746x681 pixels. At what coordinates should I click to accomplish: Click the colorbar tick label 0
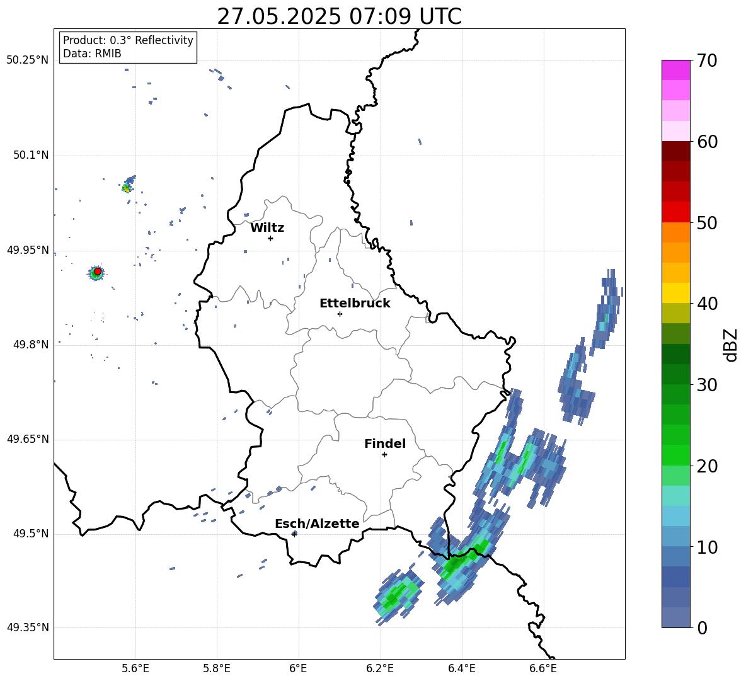(702, 627)
